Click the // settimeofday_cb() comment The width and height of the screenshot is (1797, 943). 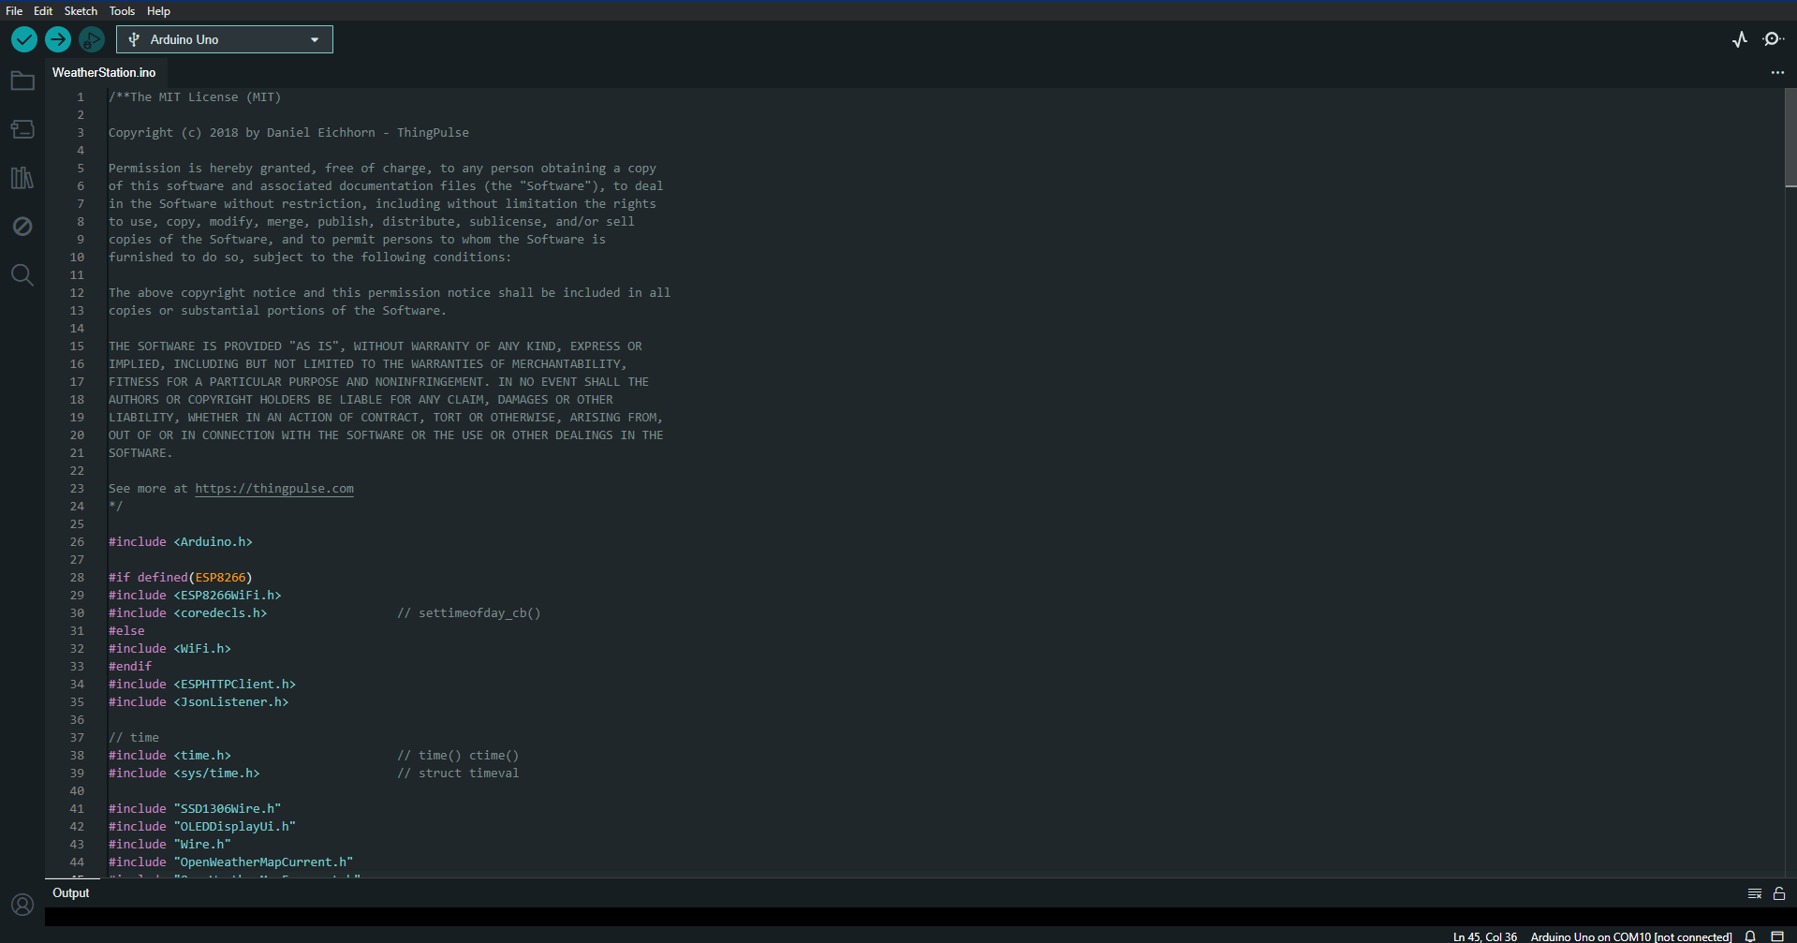coord(469,613)
